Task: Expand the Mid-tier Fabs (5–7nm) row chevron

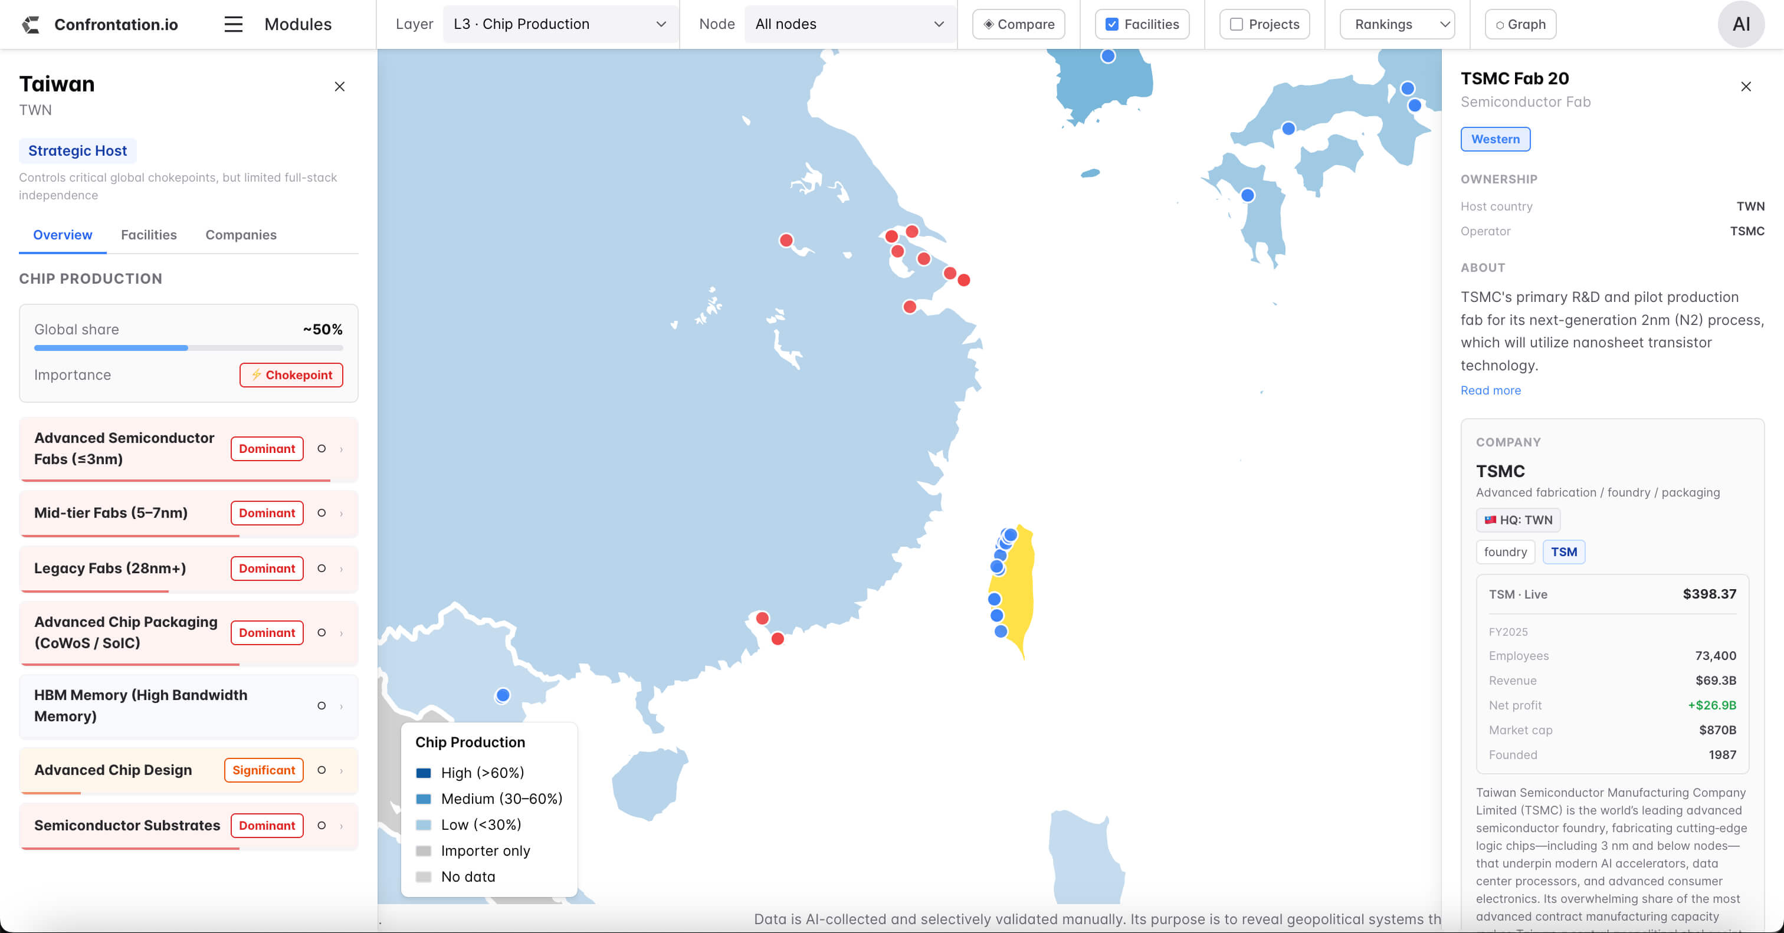Action: click(342, 513)
